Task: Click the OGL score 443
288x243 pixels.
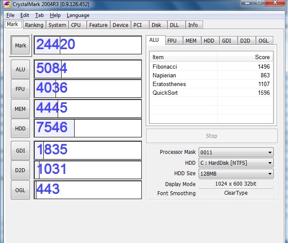Action: tap(48, 189)
